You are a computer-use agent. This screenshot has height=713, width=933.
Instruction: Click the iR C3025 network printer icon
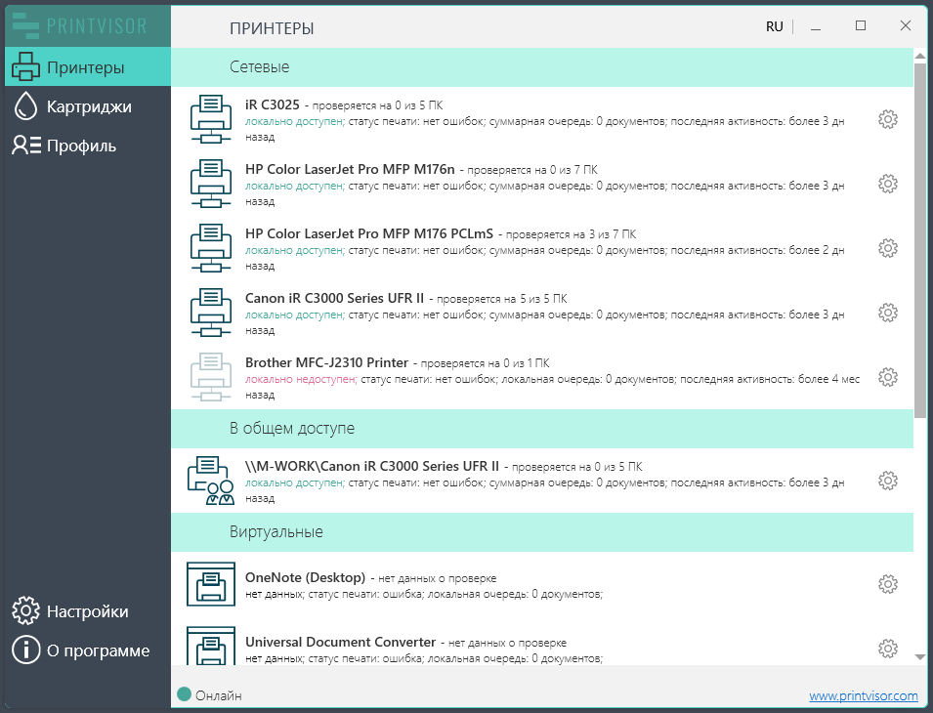point(211,119)
